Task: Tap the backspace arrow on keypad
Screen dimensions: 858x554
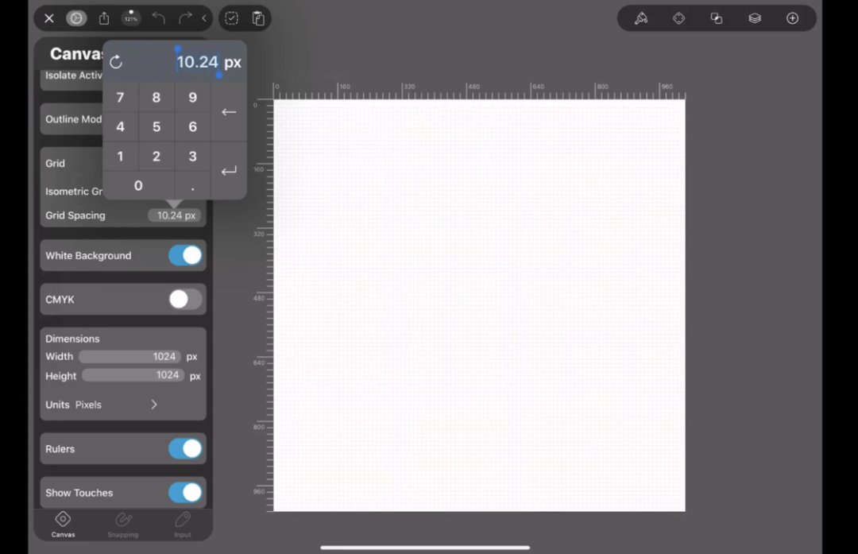Action: point(229,112)
